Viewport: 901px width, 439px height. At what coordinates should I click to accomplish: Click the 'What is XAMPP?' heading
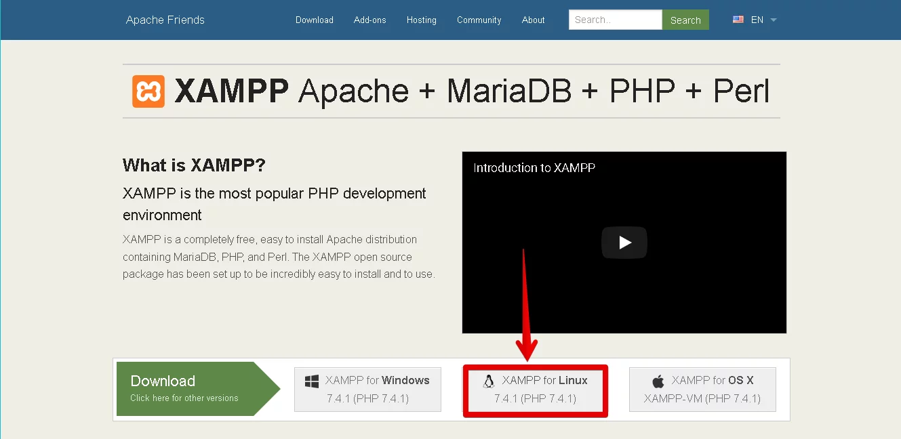click(195, 165)
